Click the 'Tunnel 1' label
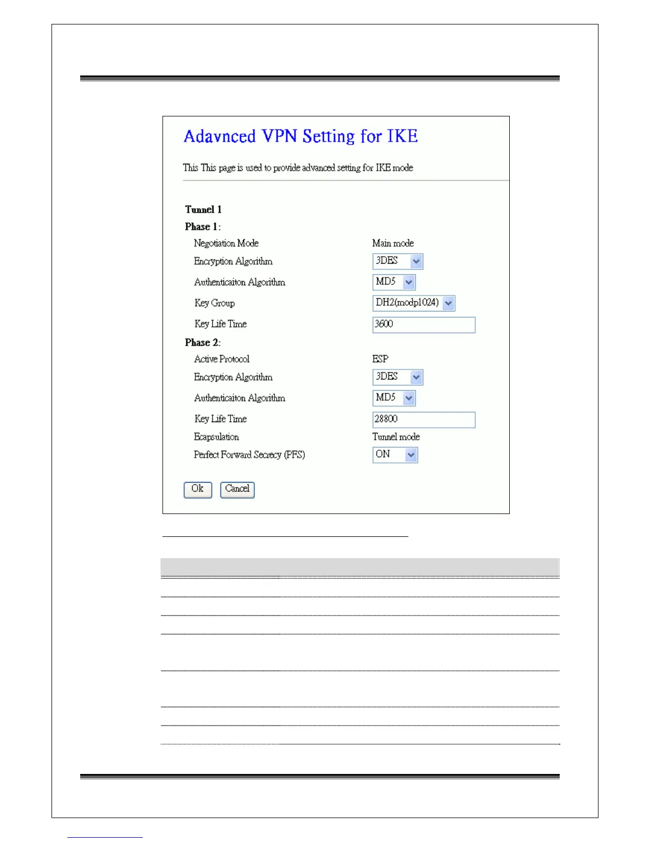 (203, 209)
